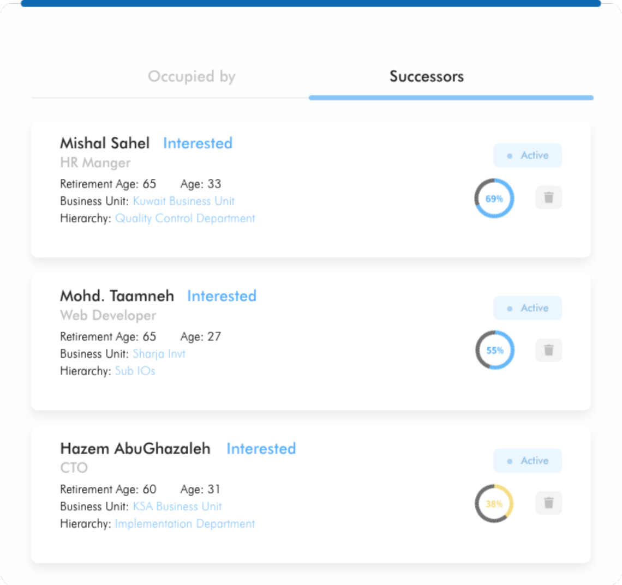Open the Kuwait Business Unit link

click(184, 201)
